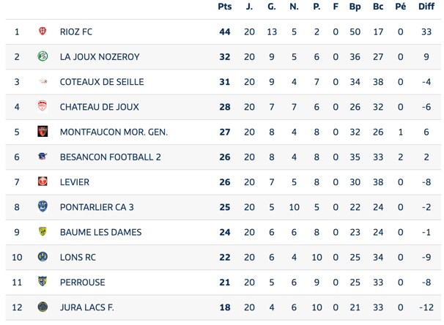
Task: Click the RIOZ FC club logo
Action: (x=42, y=31)
